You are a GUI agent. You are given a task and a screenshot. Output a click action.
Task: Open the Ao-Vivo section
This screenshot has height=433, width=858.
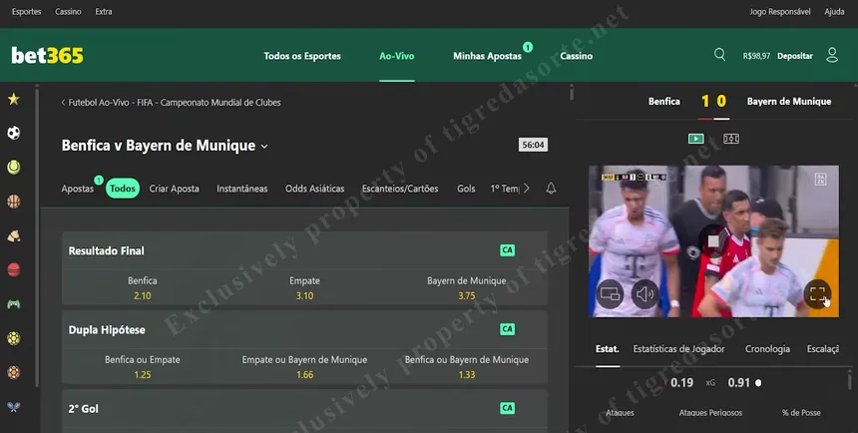coord(397,56)
